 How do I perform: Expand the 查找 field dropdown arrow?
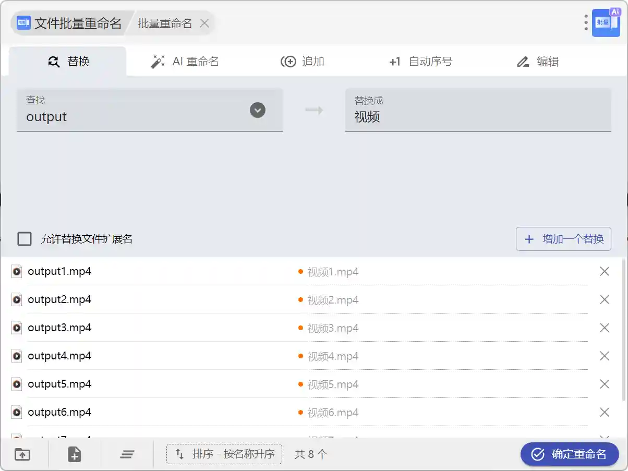pyautogui.click(x=258, y=110)
